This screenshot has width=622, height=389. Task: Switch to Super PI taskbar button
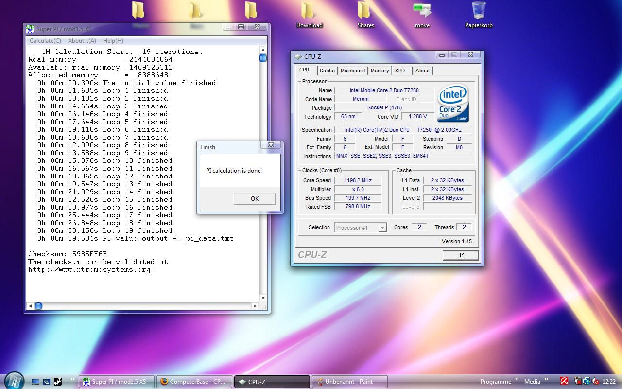click(x=116, y=382)
